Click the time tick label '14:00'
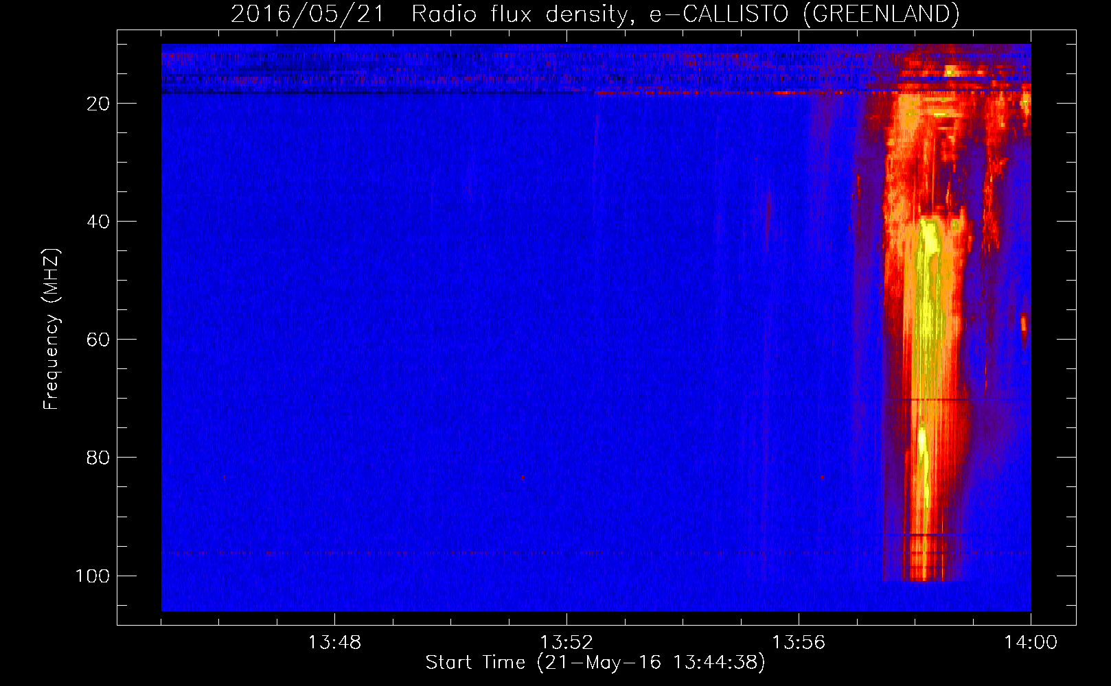The image size is (1111, 686). click(x=1031, y=643)
